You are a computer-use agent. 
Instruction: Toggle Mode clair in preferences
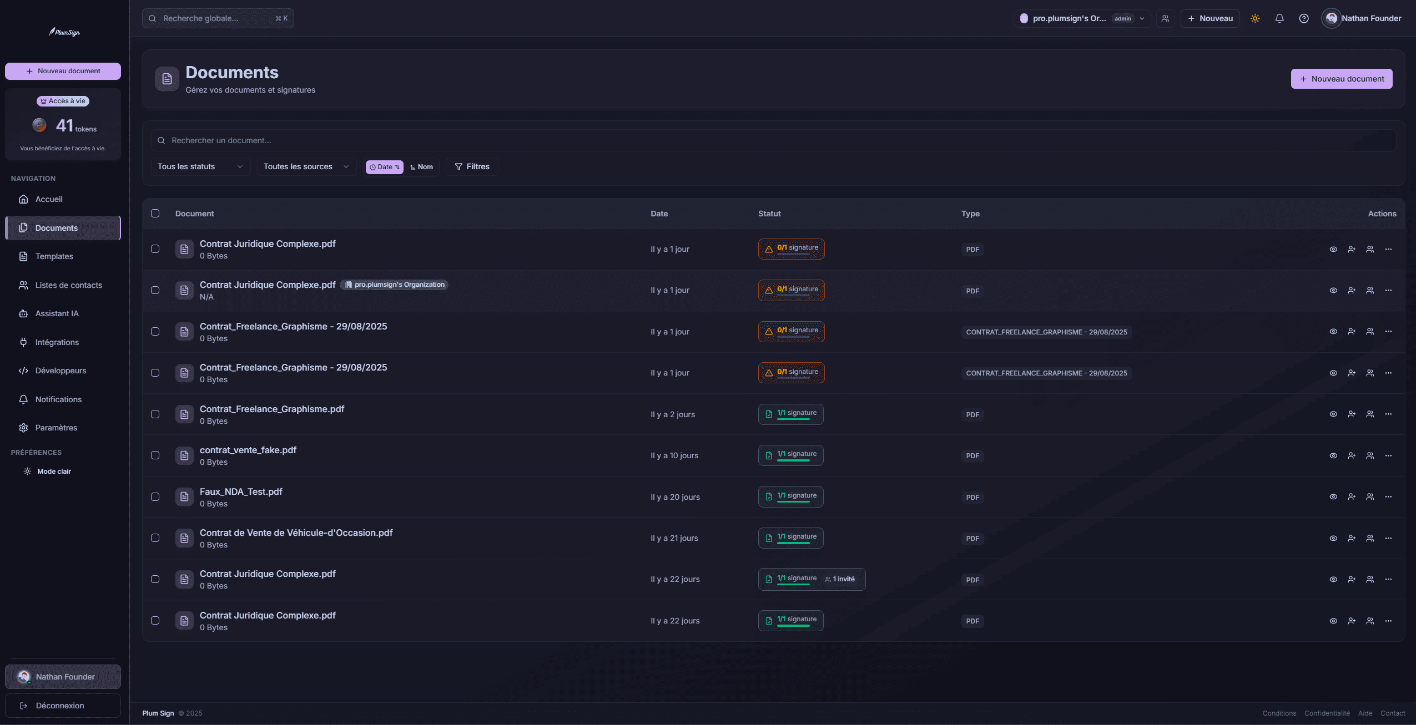[48, 471]
